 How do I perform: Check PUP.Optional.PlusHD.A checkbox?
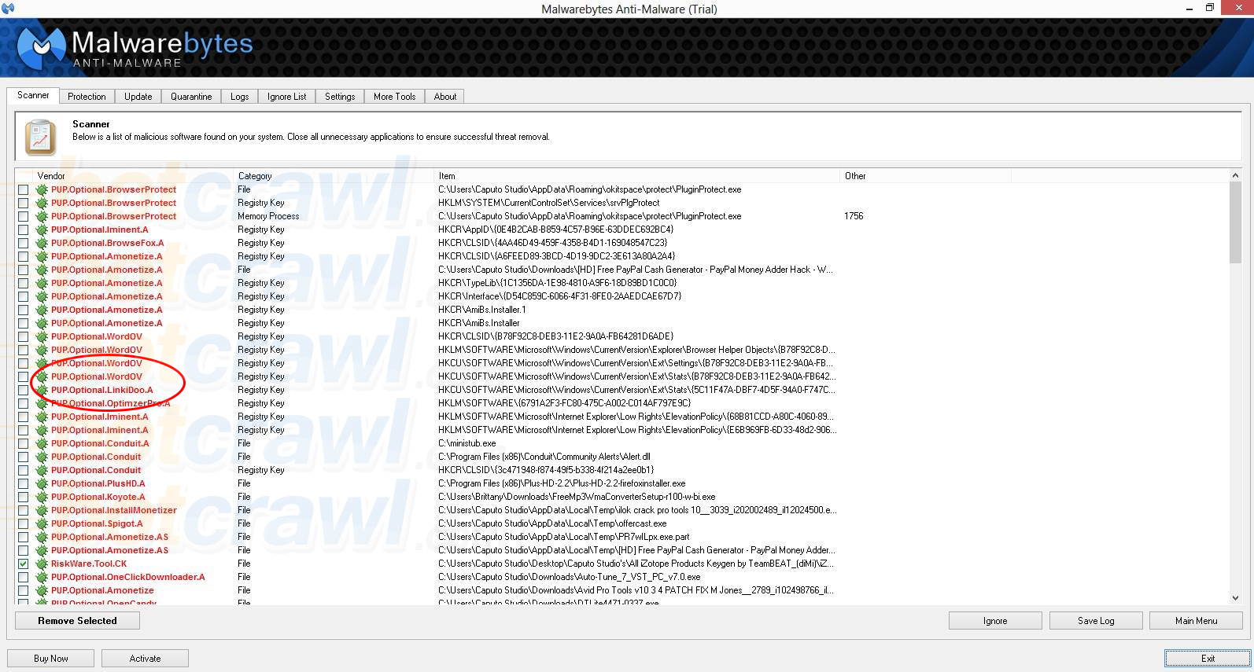tap(23, 483)
